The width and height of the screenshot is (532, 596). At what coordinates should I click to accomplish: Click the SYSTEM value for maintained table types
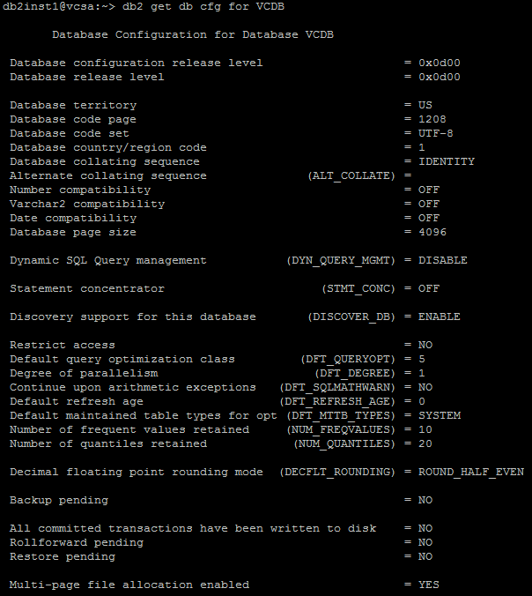(440, 415)
